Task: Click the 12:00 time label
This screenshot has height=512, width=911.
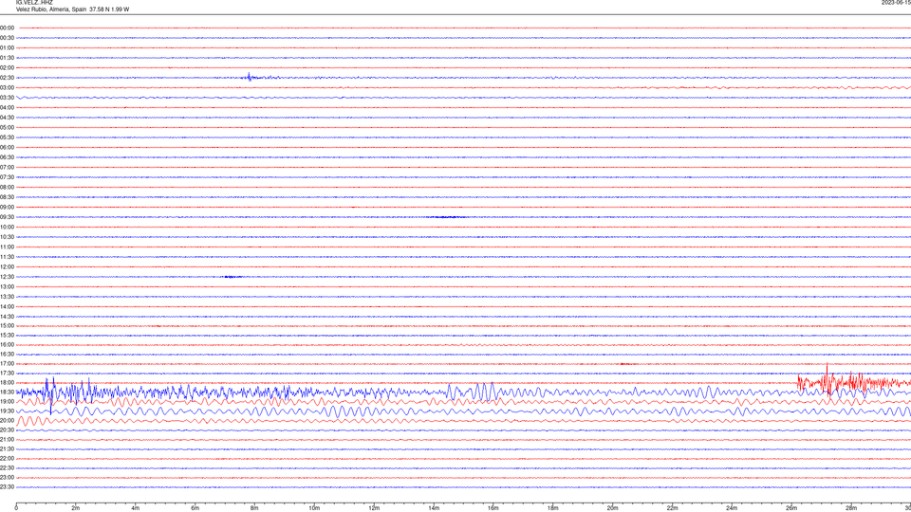Action: click(7, 267)
